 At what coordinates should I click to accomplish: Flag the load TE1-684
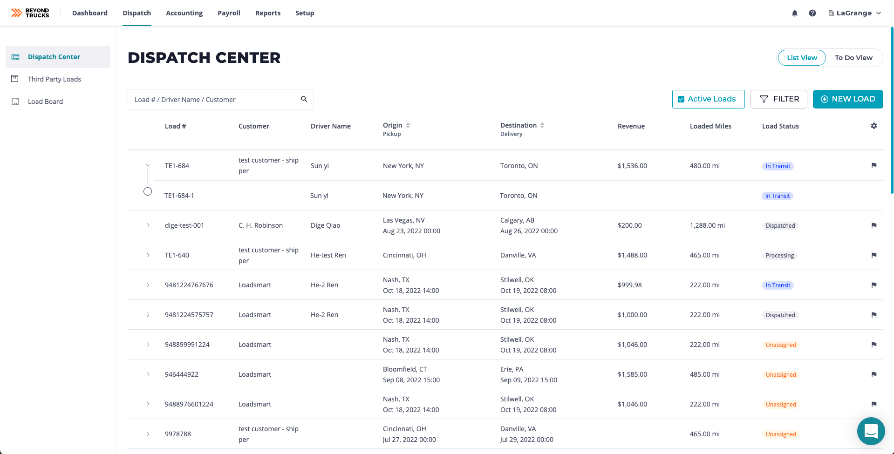pyautogui.click(x=874, y=165)
